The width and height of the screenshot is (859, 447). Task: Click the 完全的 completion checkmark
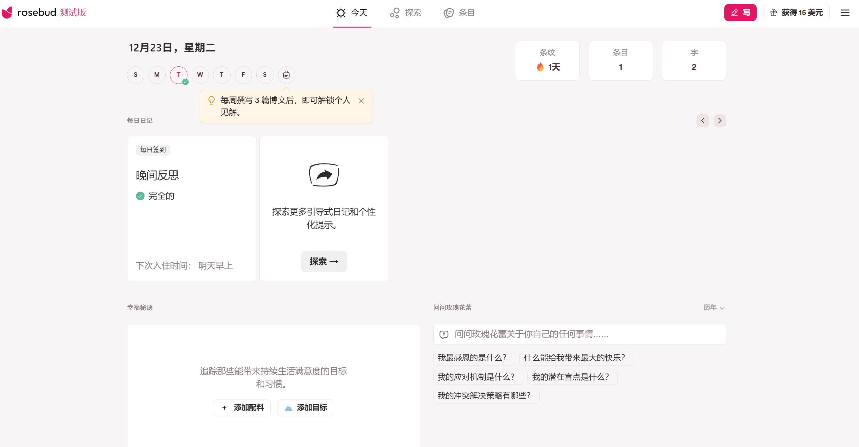(140, 196)
